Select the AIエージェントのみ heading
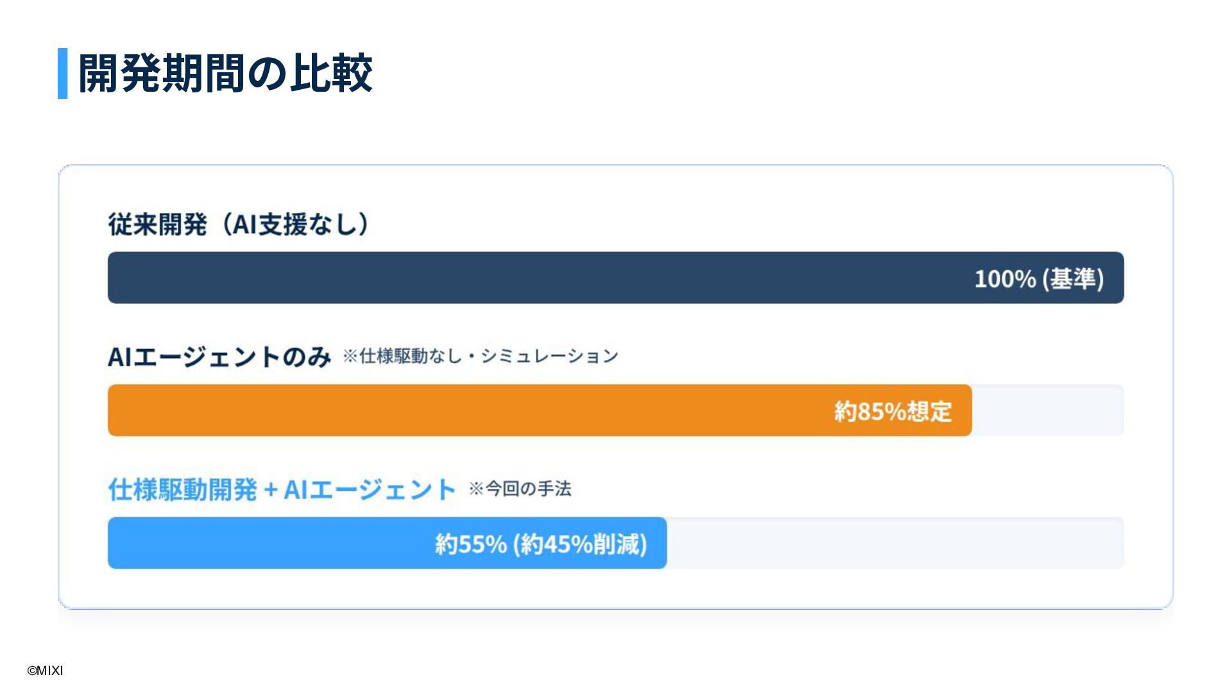Screen dimensions: 1232x693 click(x=219, y=357)
